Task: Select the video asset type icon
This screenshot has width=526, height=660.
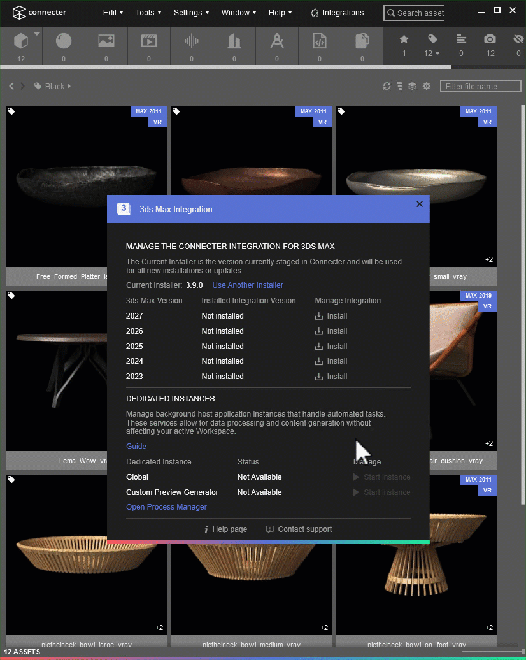Action: tap(149, 41)
